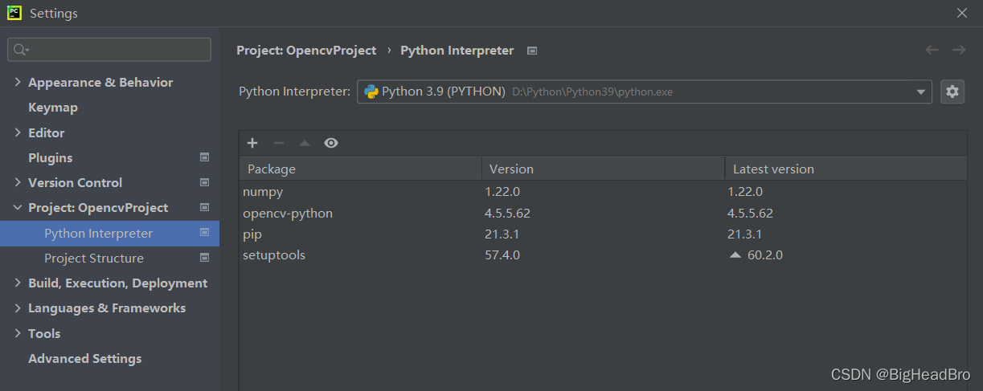The height and width of the screenshot is (391, 983).
Task: Toggle the show early releases eye icon
Action: pos(331,143)
